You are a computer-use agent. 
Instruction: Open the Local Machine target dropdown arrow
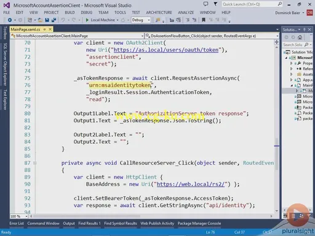118,20
